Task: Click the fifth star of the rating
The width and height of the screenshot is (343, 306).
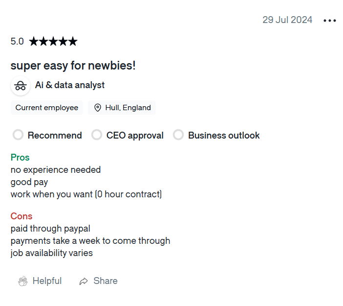Action: [x=73, y=42]
